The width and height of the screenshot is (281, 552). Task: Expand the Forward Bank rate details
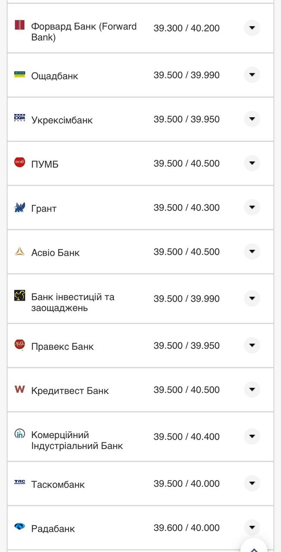(x=252, y=27)
